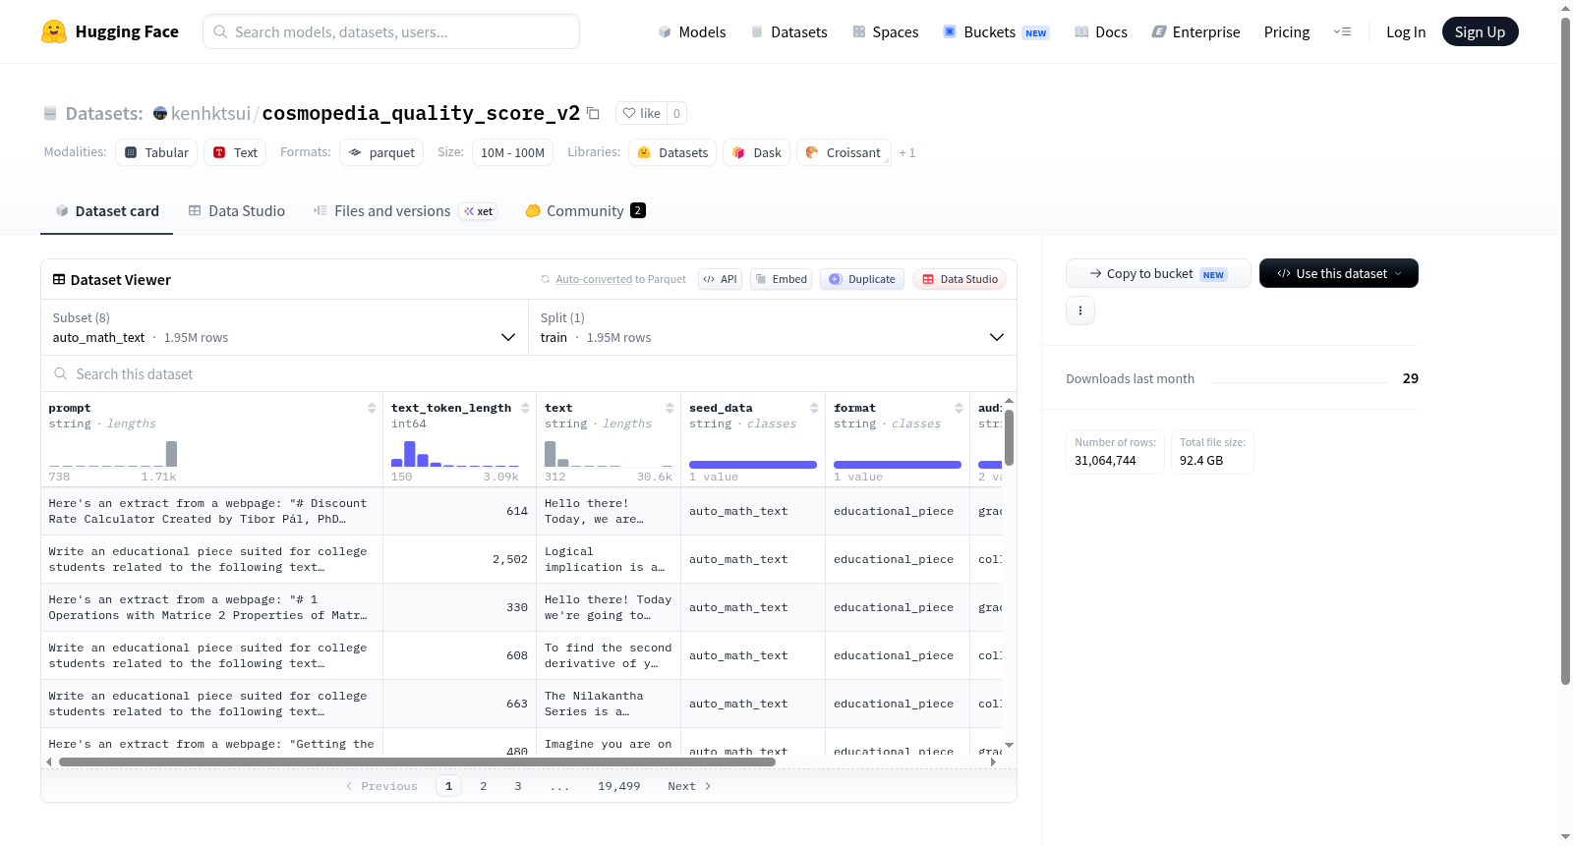Screen dimensions: 1573x846
Task: Click cell text 'Hello there! Today, we are…'
Action: click(x=608, y=511)
